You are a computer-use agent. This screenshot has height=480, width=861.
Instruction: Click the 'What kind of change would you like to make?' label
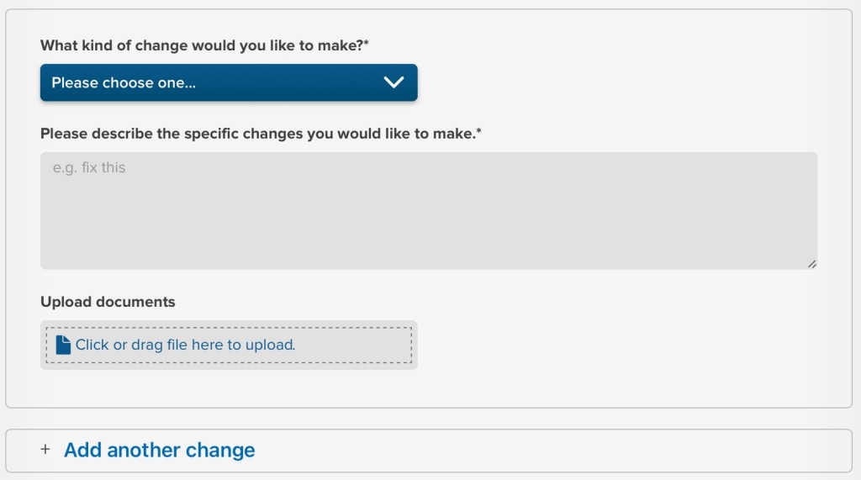point(204,45)
